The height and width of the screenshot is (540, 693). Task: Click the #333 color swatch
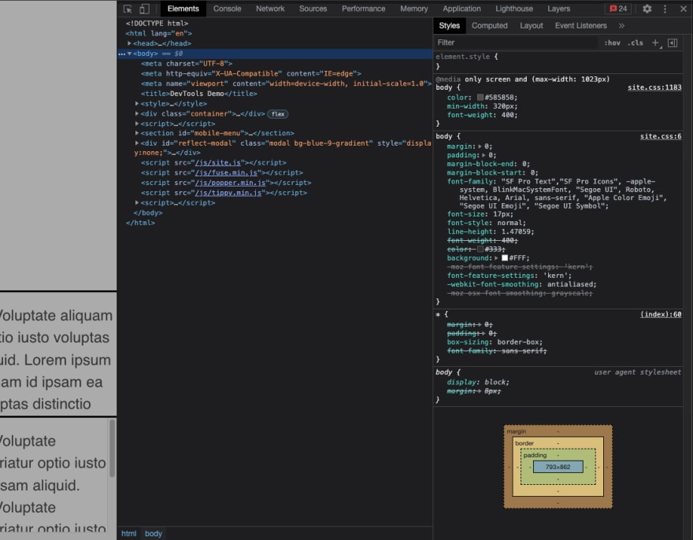click(x=480, y=250)
